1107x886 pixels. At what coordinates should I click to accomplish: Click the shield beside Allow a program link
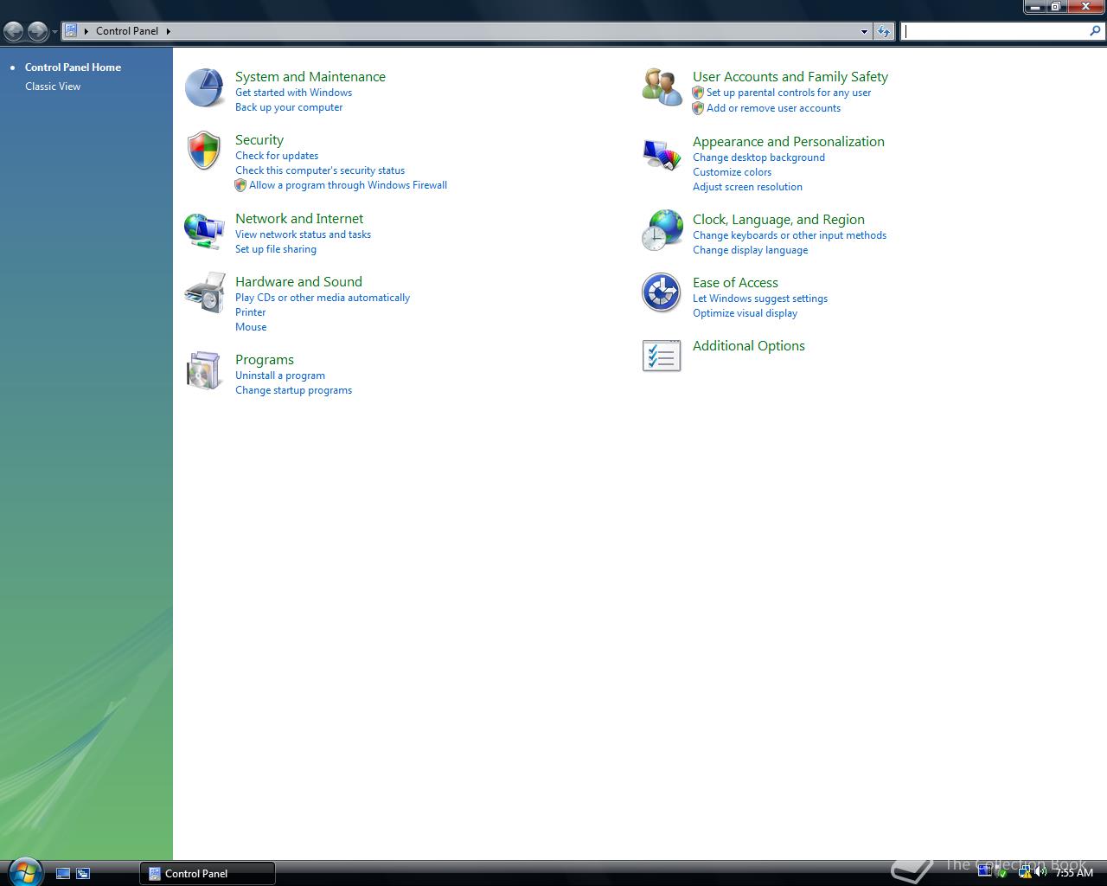click(x=240, y=185)
